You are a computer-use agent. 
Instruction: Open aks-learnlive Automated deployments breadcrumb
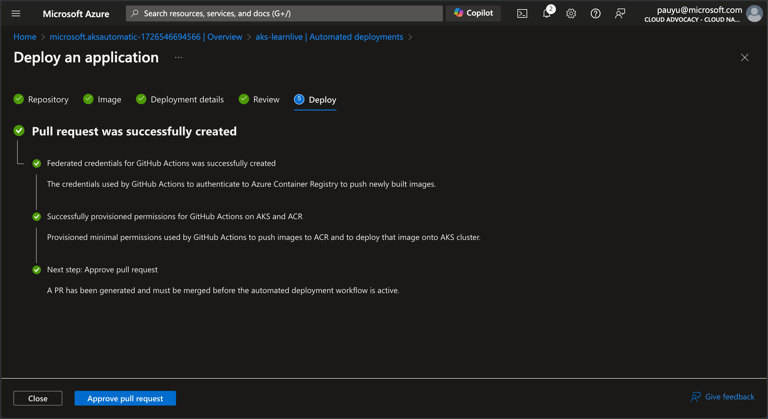329,37
